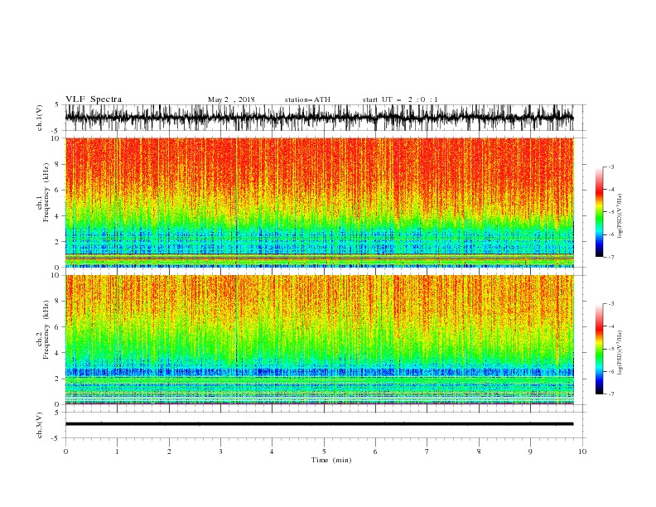Click the 'station=ATH' label
This screenshot has height=507, width=656.
[307, 99]
